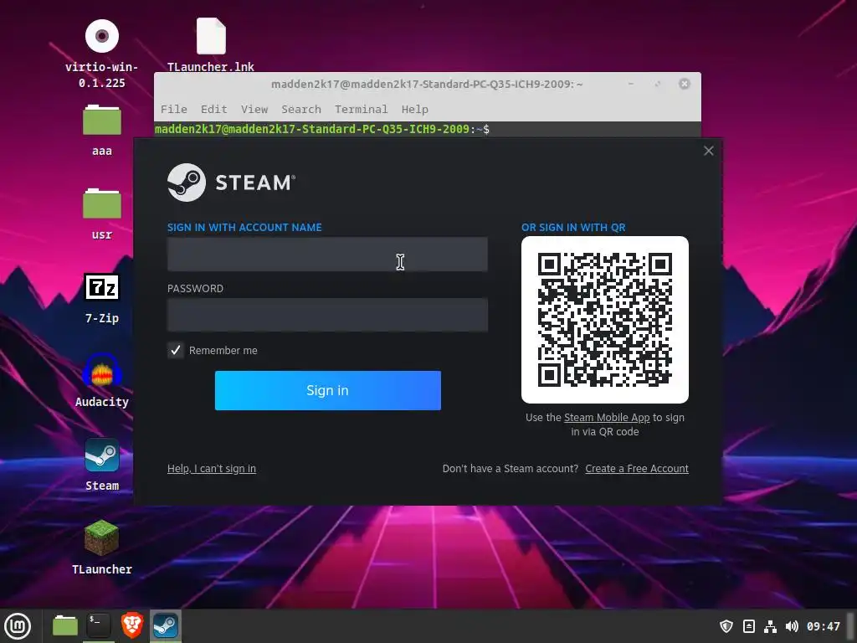Screen dimensions: 857x643
Task: Minimize the terminal window
Action: pyautogui.click(x=631, y=84)
